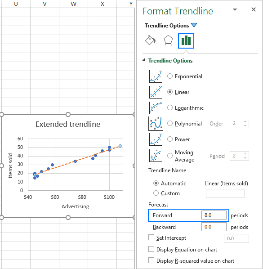The image size is (263, 269).
Task: Click the Power trendline curve icon
Action: coord(156,139)
